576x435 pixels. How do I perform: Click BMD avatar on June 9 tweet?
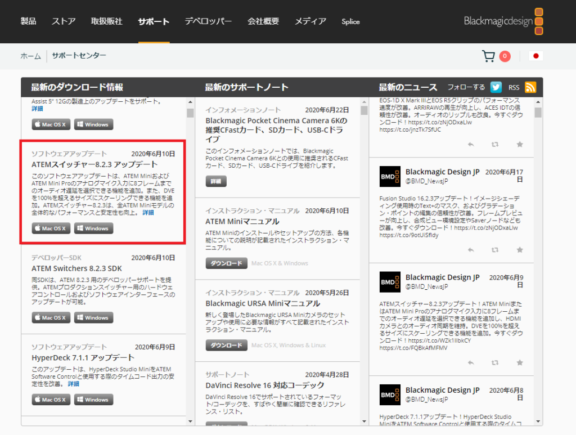tap(390, 282)
